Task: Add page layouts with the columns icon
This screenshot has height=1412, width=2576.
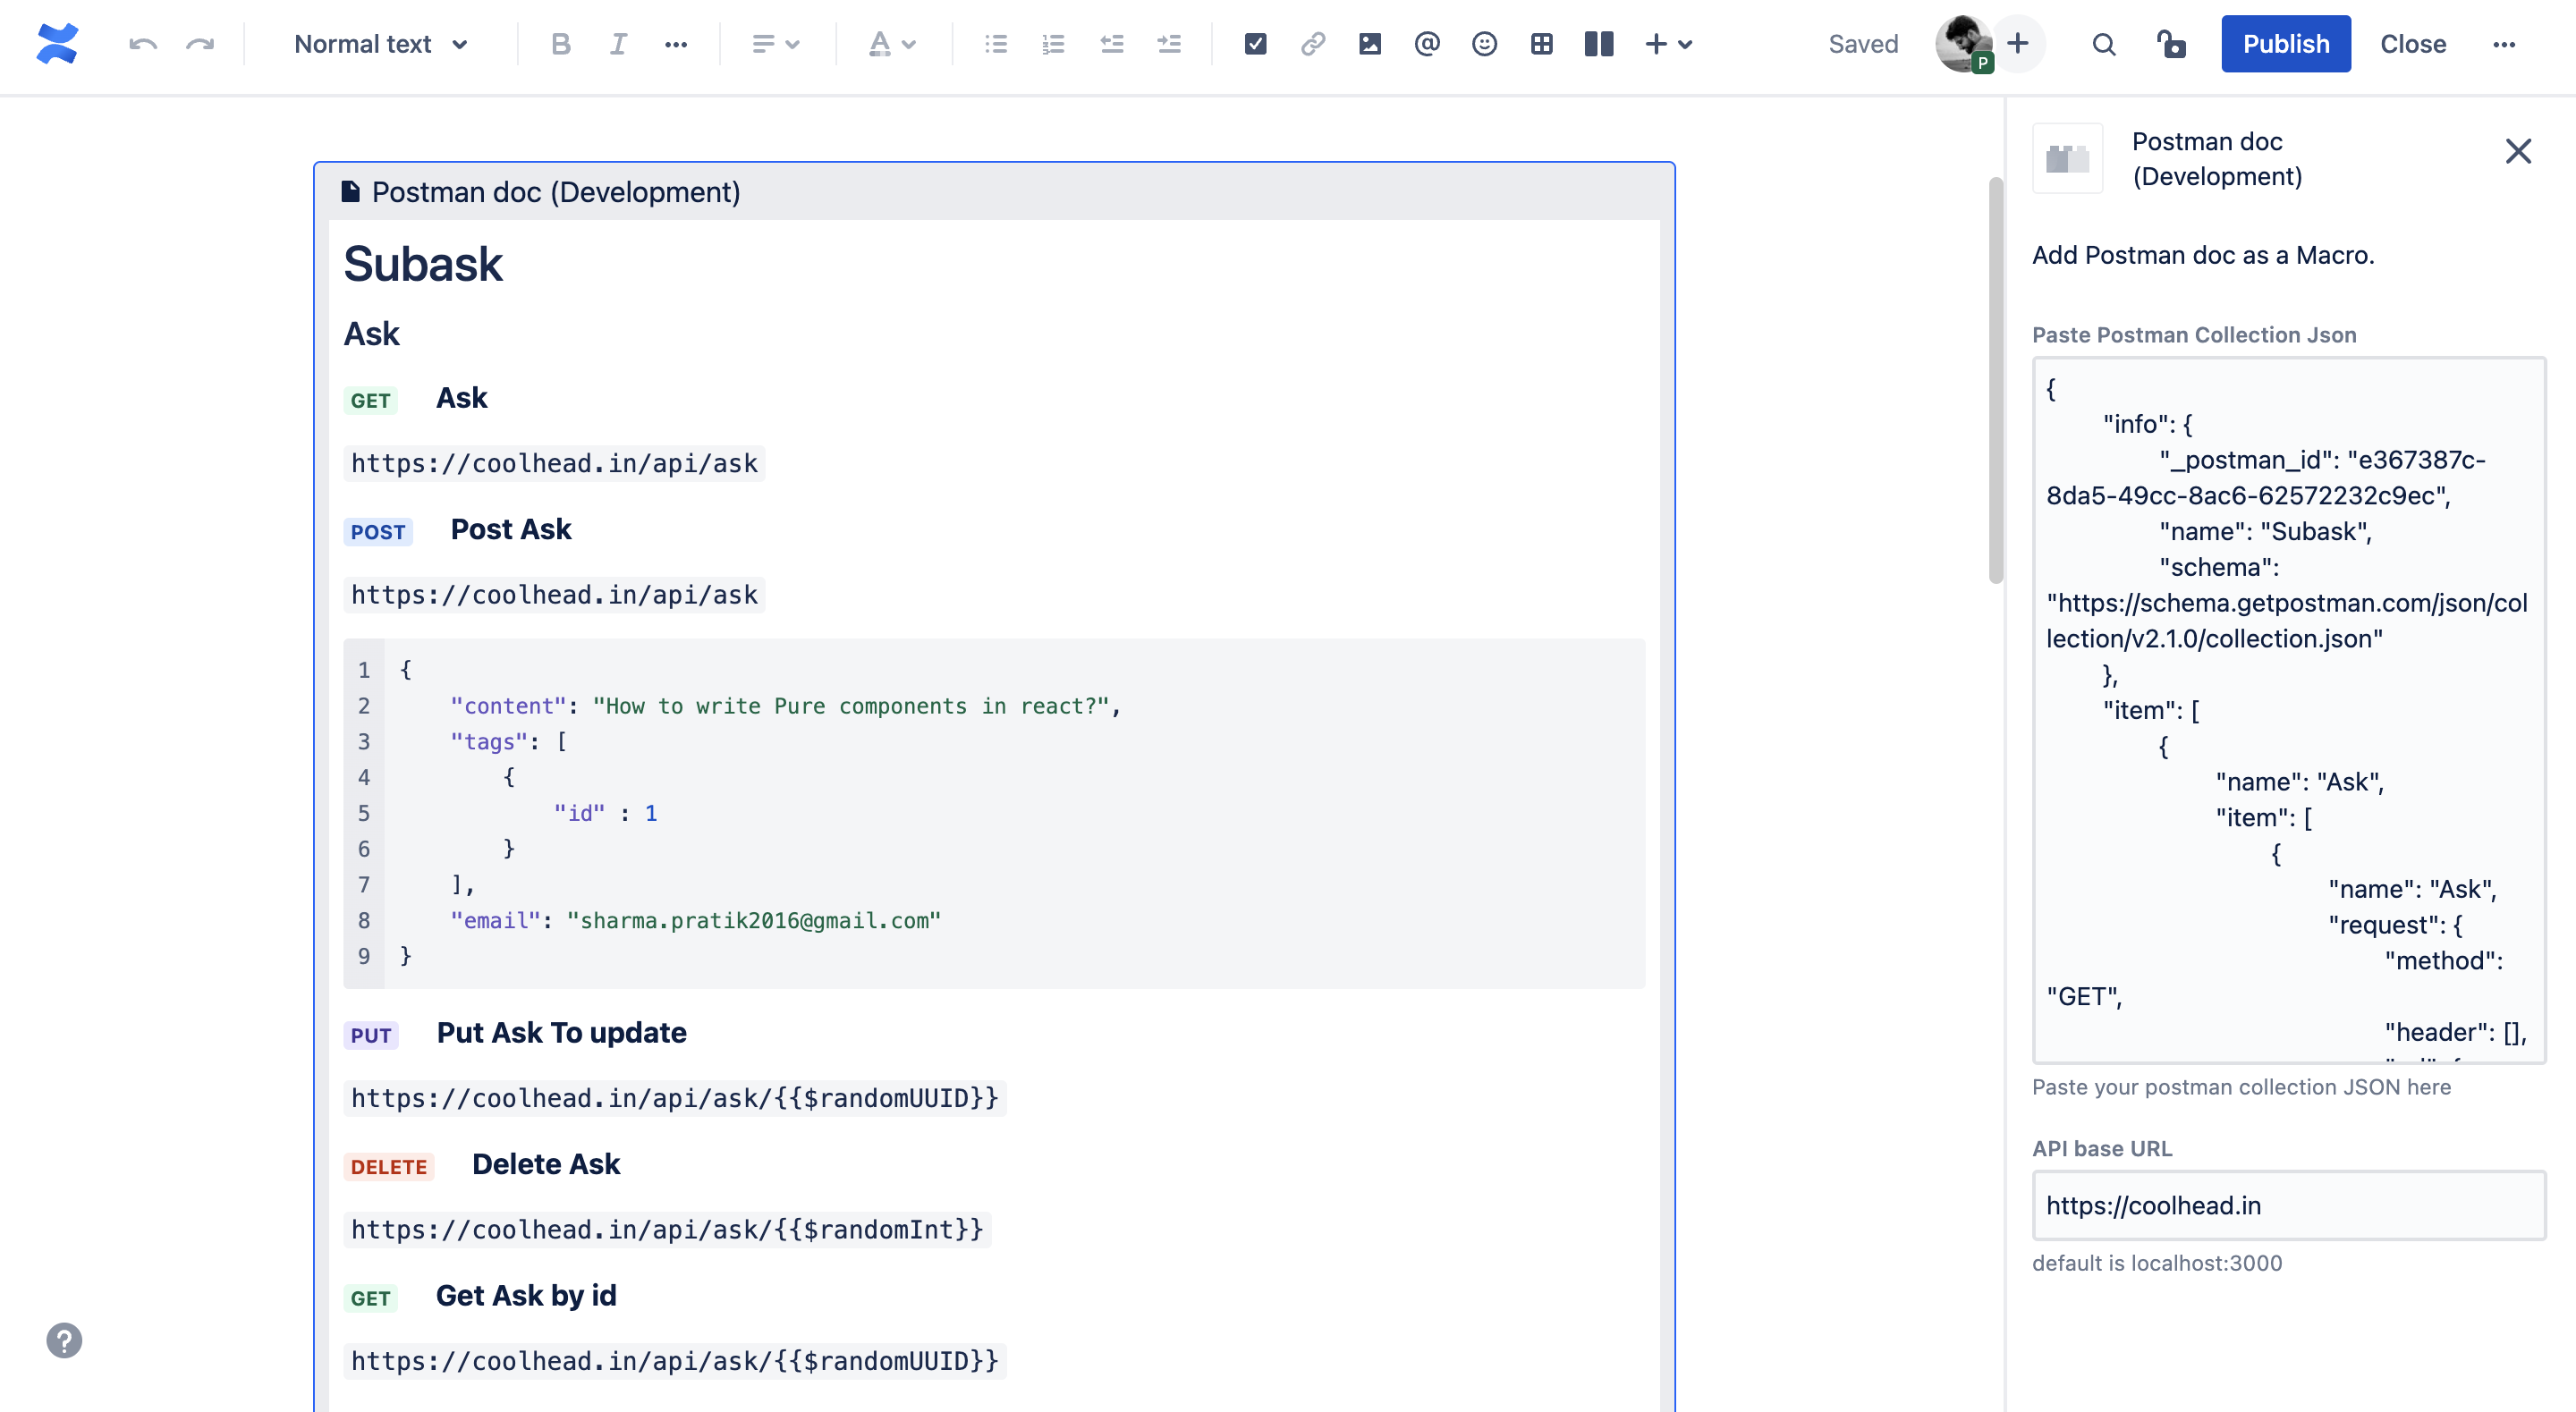Action: click(x=1598, y=44)
